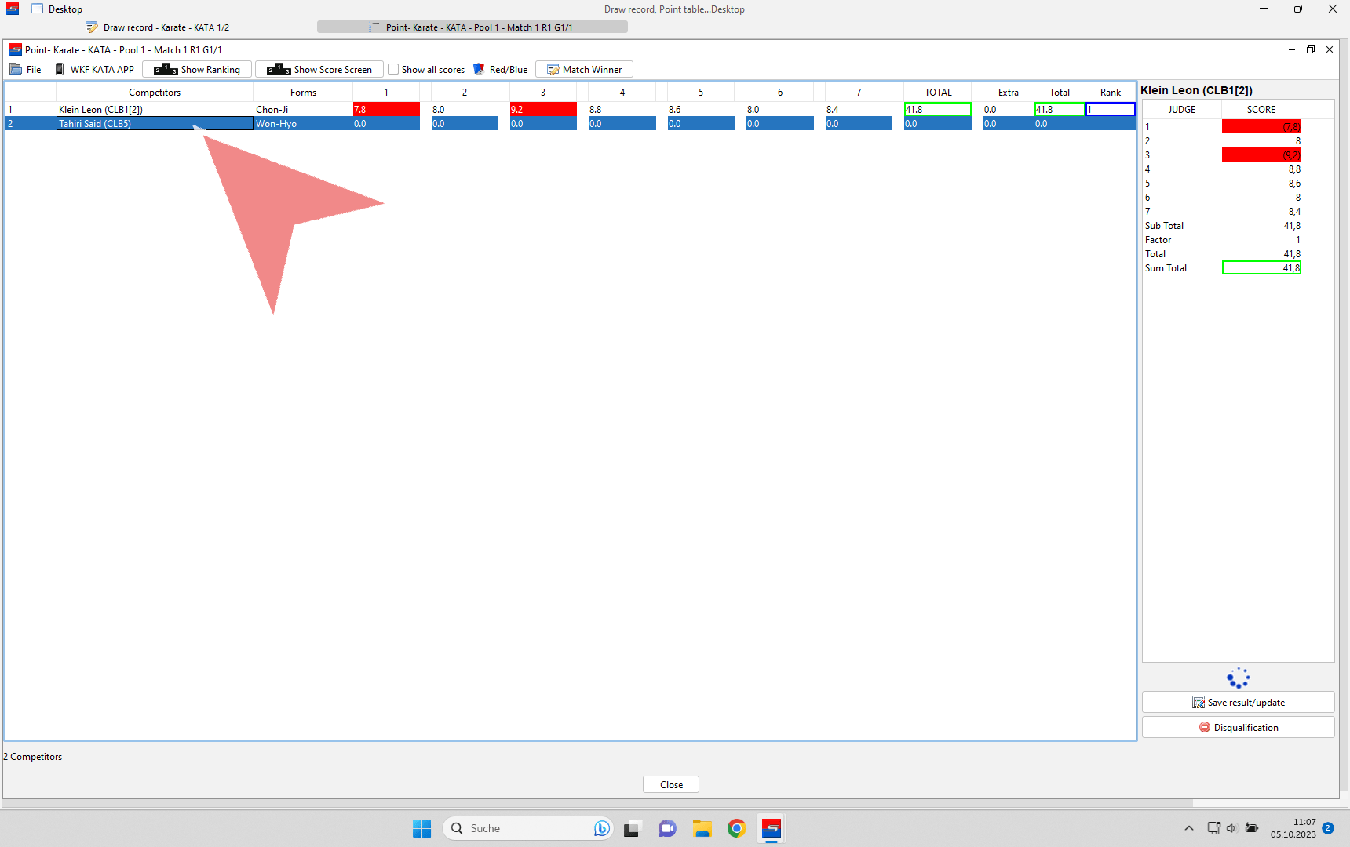The width and height of the screenshot is (1350, 847).
Task: Click the WKF KATA APP phone icon
Action: [x=60, y=70]
